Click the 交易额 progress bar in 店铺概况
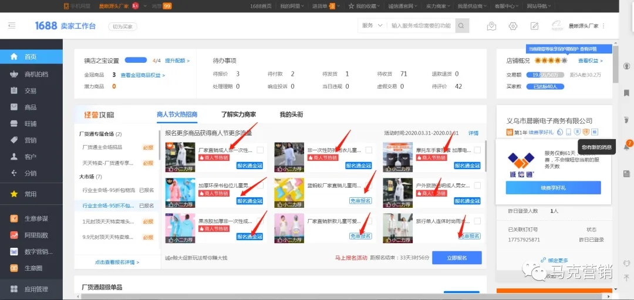Image resolution: width=634 pixels, height=300 pixels. [x=545, y=75]
